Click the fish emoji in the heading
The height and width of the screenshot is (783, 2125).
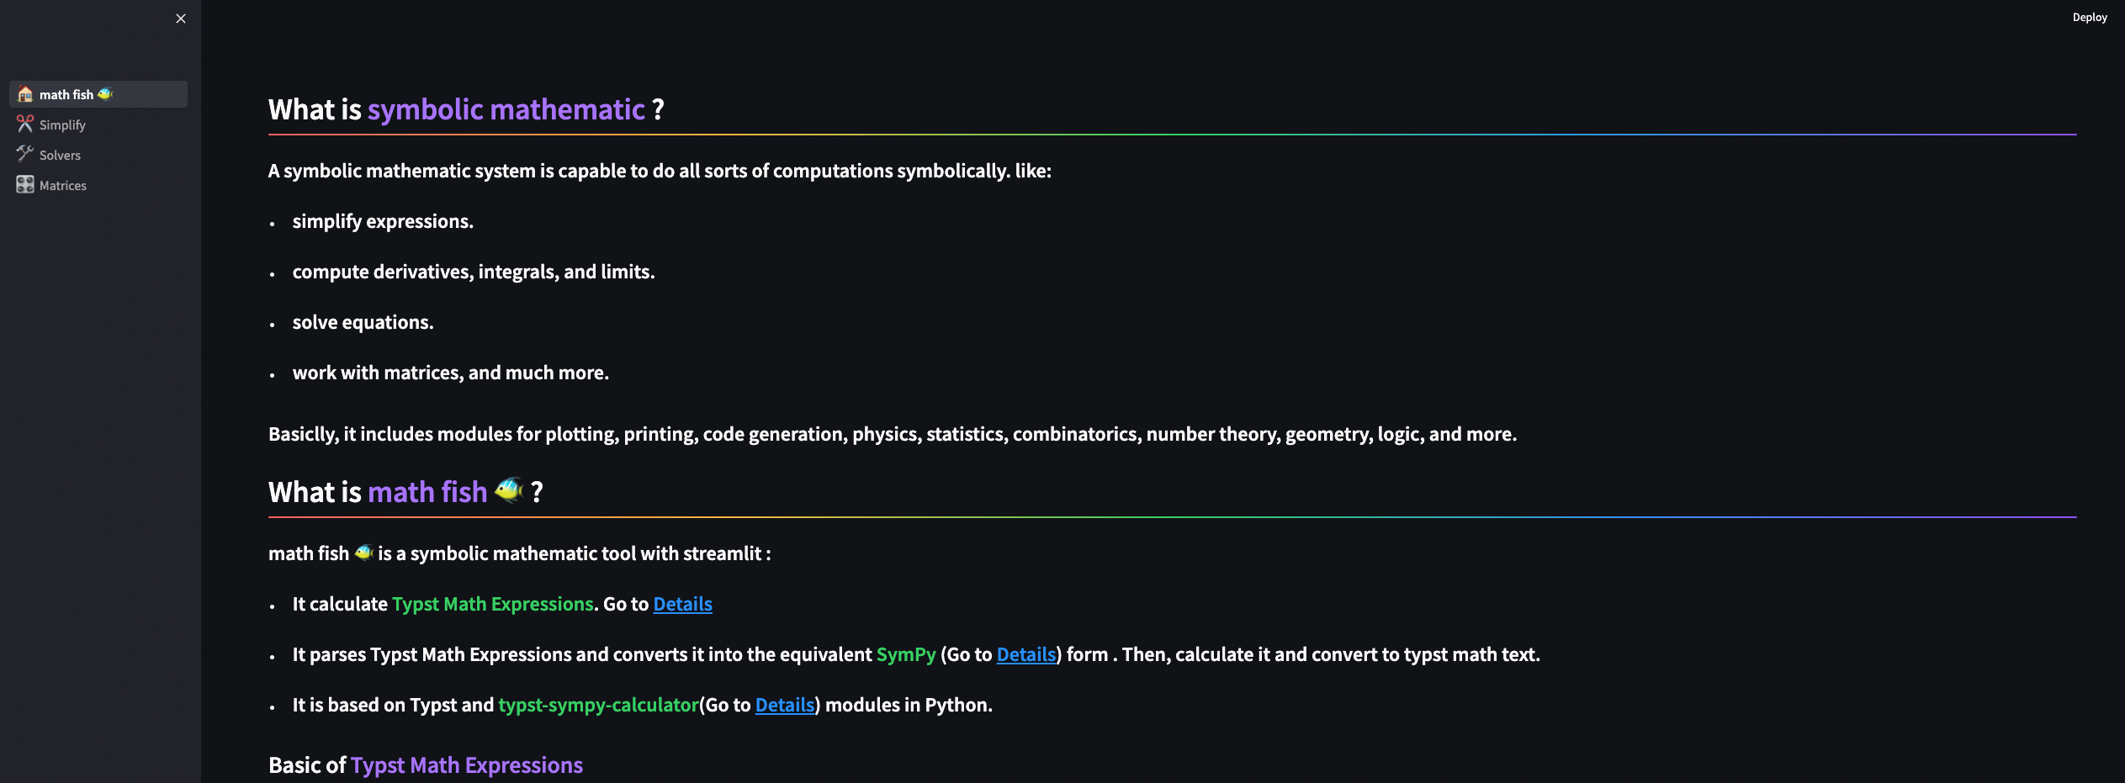coord(509,490)
